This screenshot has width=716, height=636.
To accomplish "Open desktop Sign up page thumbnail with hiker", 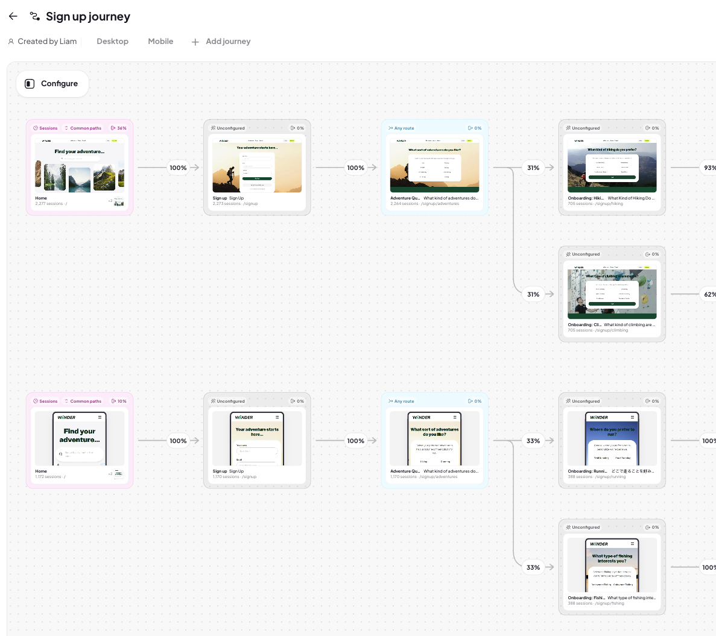I will pos(257,165).
